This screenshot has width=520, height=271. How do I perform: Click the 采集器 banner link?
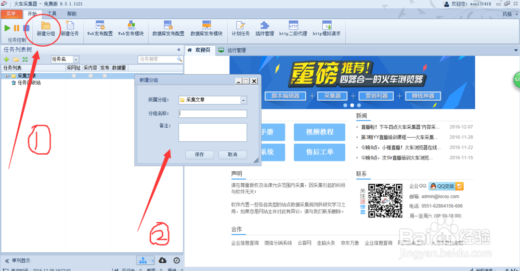click(x=332, y=96)
